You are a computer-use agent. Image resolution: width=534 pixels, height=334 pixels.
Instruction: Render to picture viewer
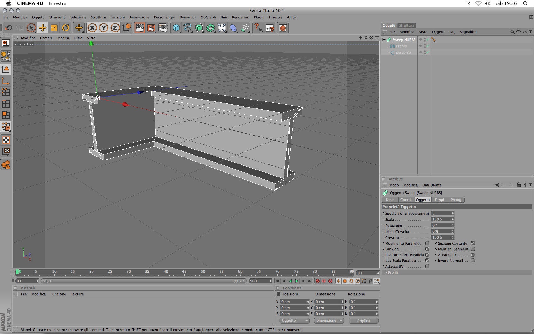pyautogui.click(x=151, y=28)
